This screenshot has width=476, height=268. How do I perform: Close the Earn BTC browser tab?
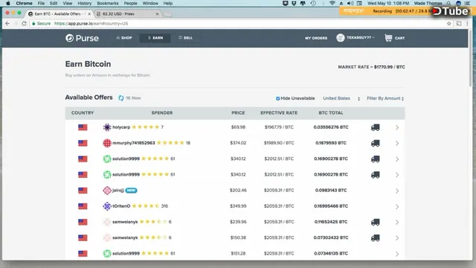89,14
